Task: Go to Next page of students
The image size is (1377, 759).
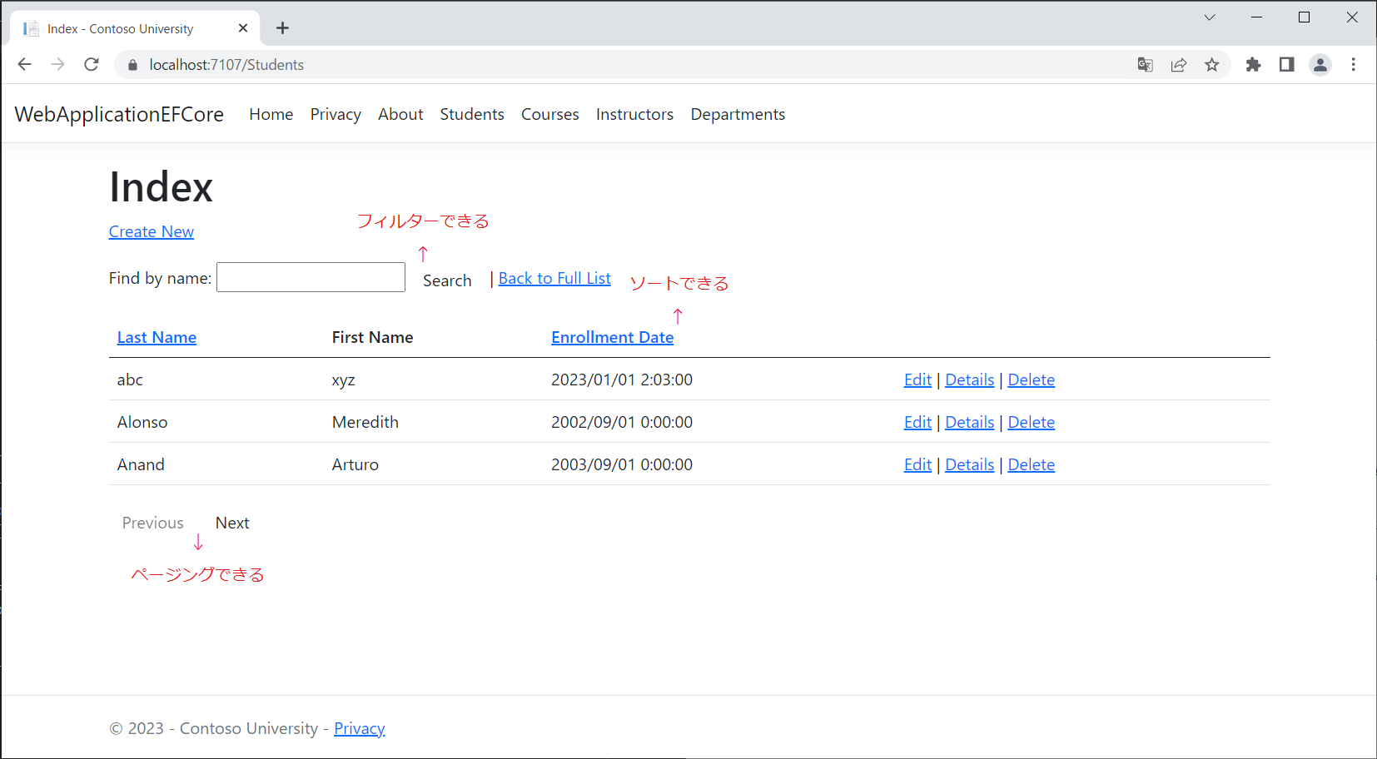Action: [232, 523]
